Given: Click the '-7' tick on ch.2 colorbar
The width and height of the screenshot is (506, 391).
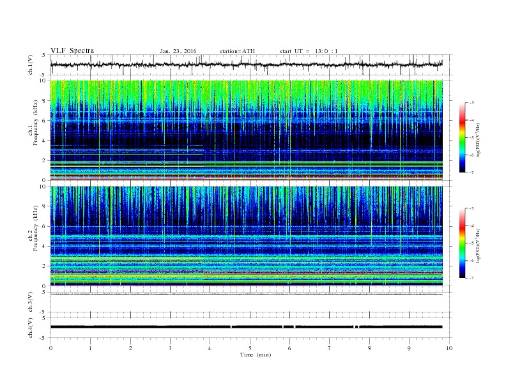Looking at the screenshot, I should 471,278.
